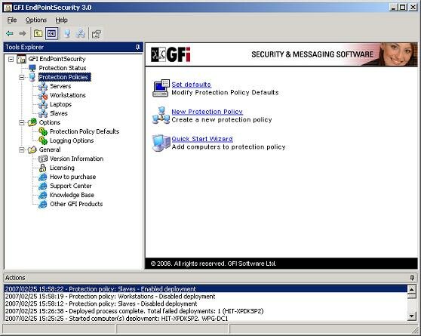The height and width of the screenshot is (336, 421).
Task: Collapse the General tree node
Action: [x=22, y=150]
